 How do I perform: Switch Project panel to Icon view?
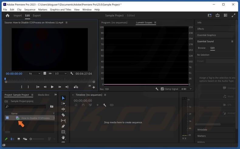pos(19,139)
